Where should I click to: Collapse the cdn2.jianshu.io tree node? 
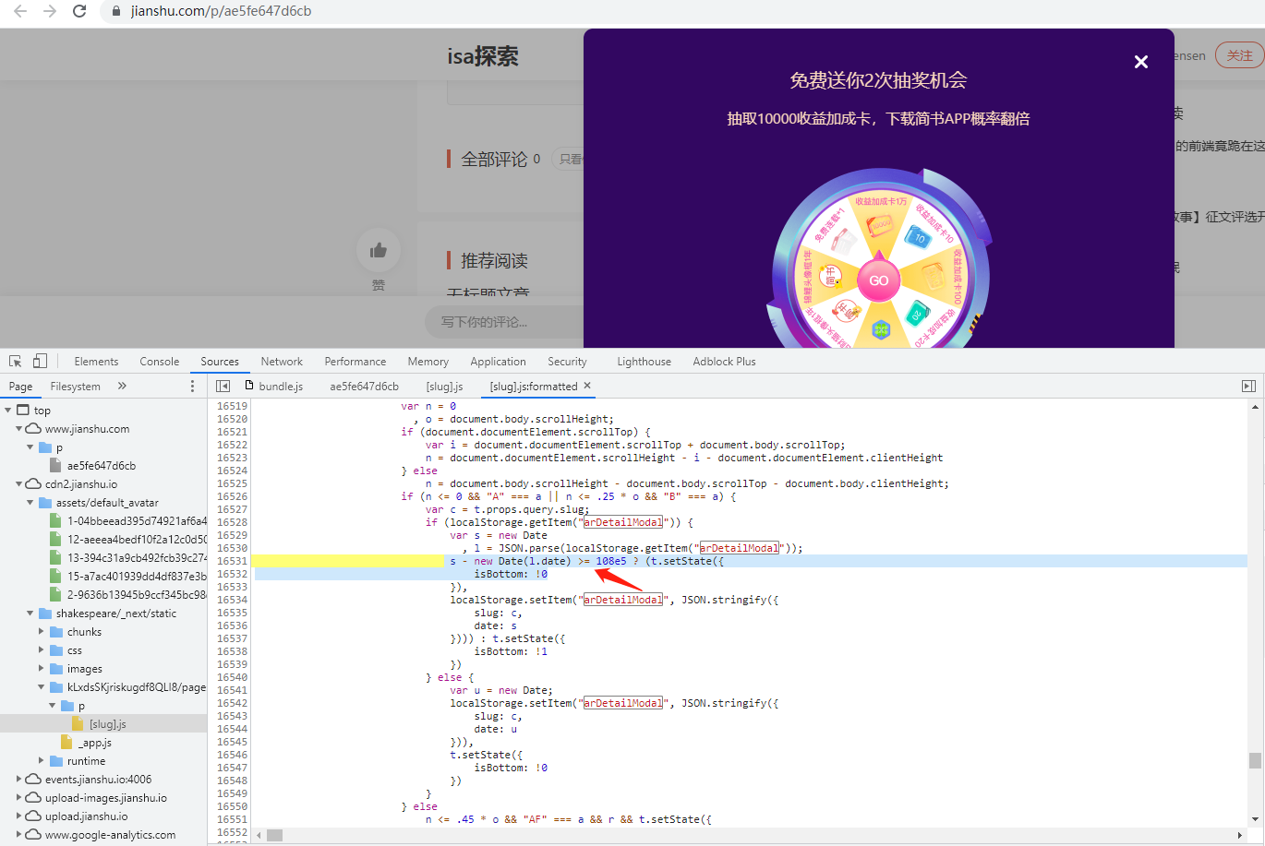19,484
